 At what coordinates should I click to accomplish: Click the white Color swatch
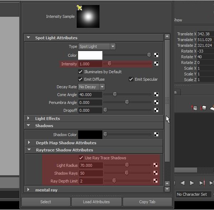click(x=90, y=55)
